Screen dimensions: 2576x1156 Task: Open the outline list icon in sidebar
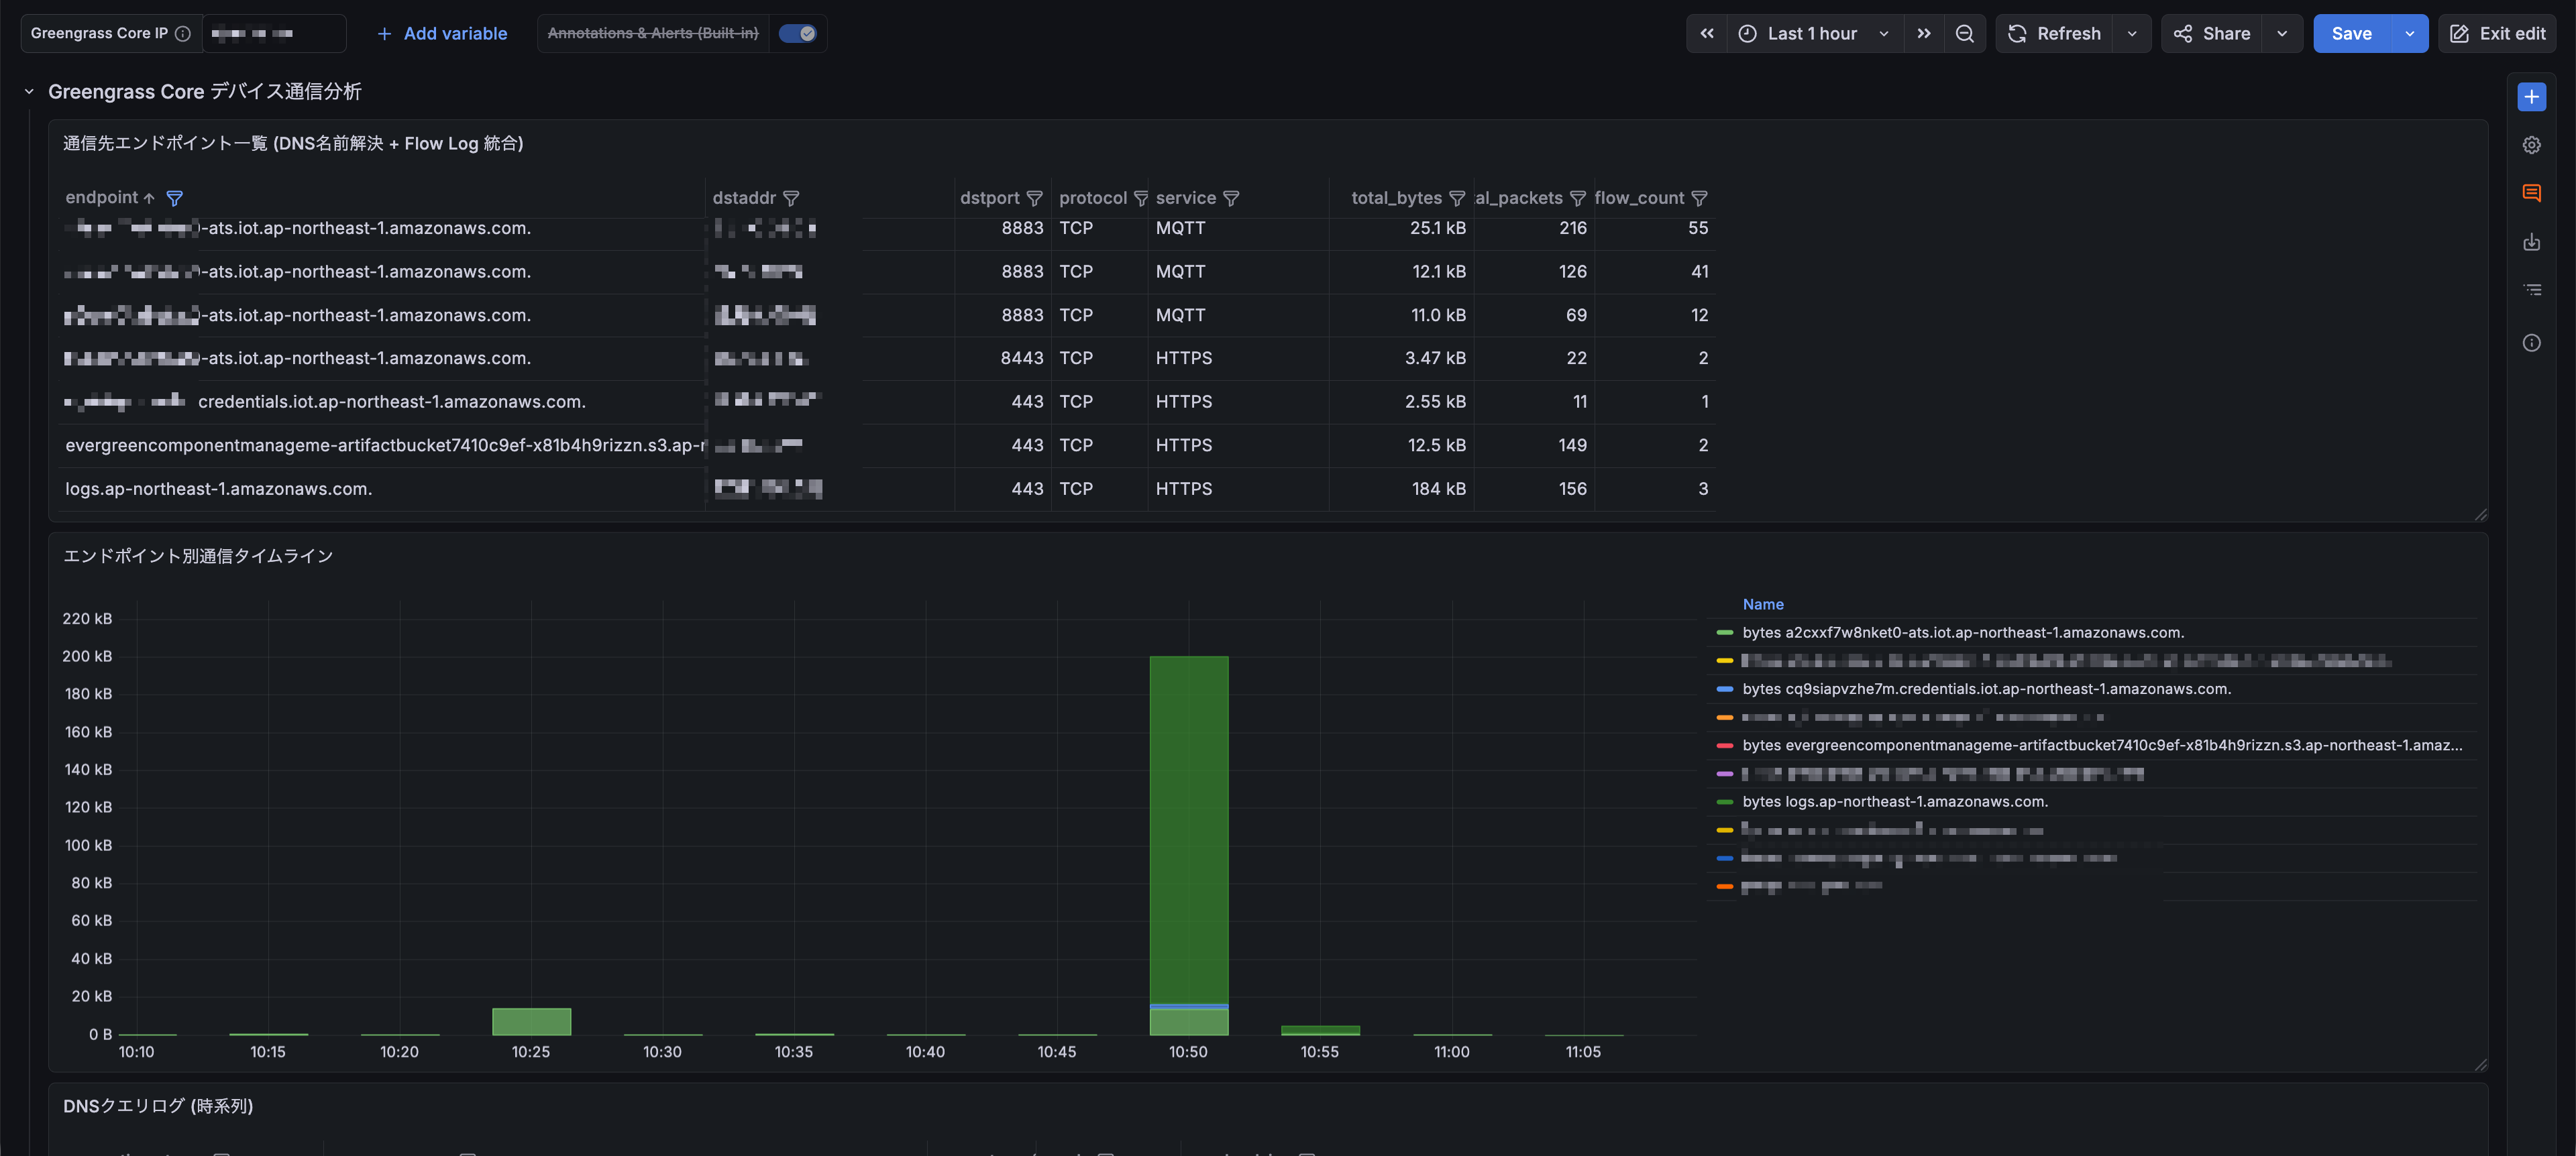(2531, 290)
